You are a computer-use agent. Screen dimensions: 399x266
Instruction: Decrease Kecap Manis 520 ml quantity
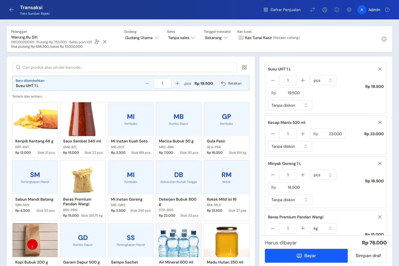(273, 134)
